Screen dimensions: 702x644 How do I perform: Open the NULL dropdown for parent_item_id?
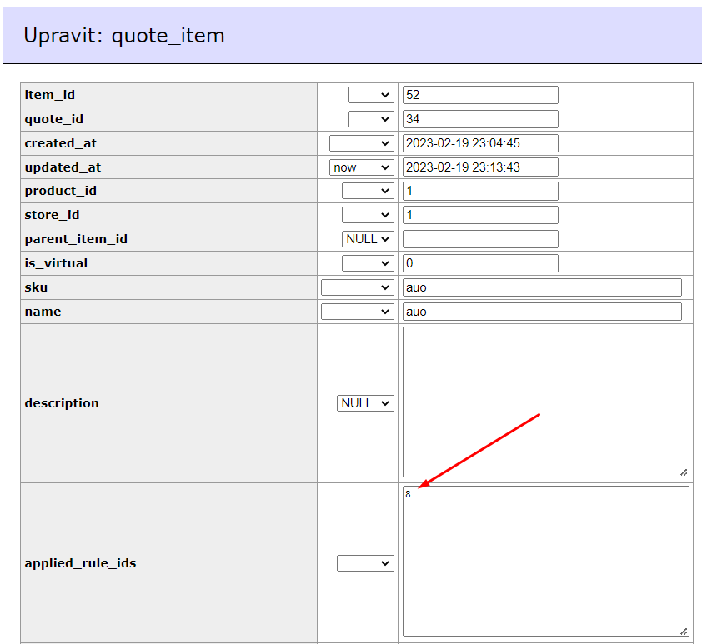point(368,238)
